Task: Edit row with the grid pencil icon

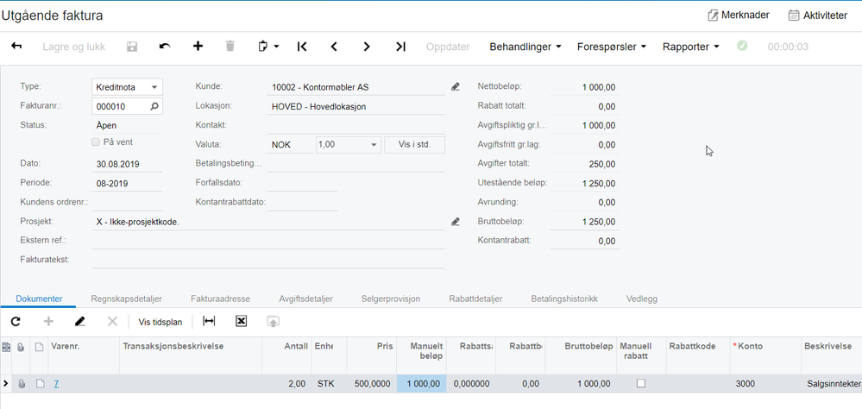Action: [80, 322]
